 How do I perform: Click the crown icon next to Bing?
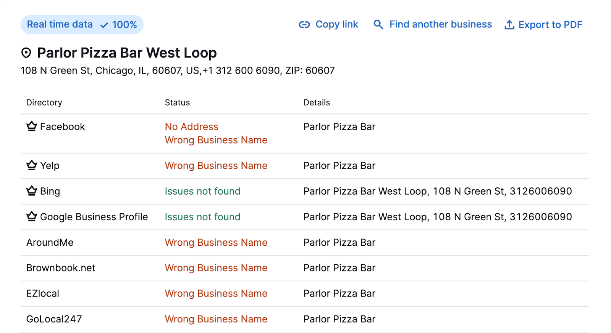(x=32, y=191)
